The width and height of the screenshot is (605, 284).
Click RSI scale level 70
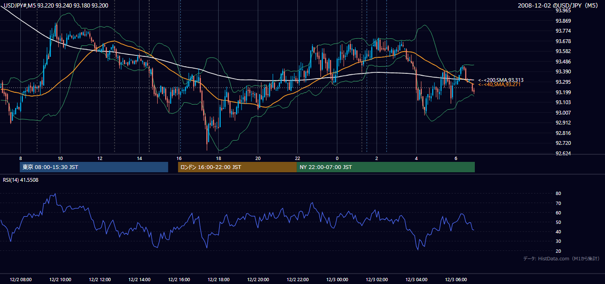(558, 203)
